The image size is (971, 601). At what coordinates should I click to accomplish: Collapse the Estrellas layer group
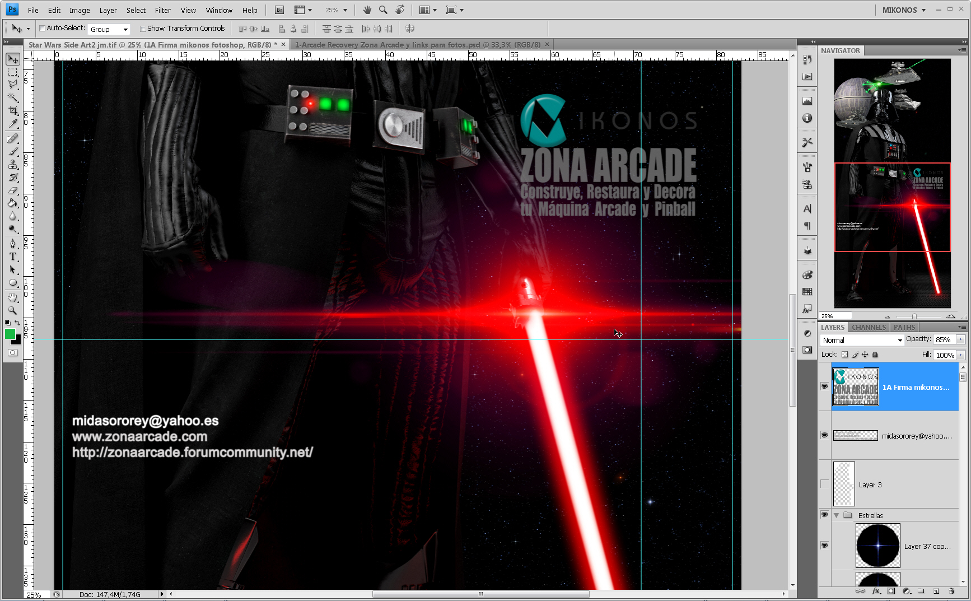837,515
